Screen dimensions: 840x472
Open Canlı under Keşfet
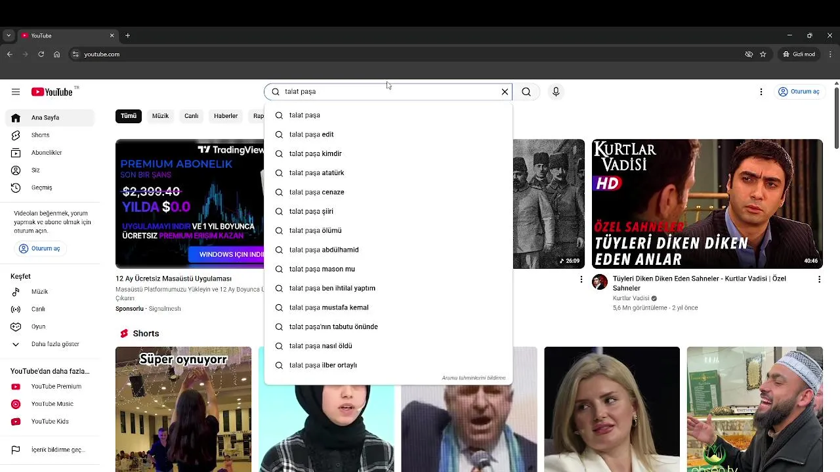click(x=50, y=309)
